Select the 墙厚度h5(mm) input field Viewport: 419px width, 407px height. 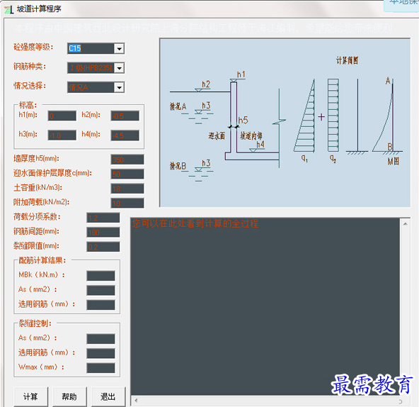pyautogui.click(x=127, y=160)
